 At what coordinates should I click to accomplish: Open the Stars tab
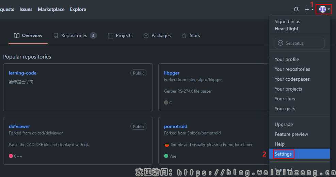point(191,36)
